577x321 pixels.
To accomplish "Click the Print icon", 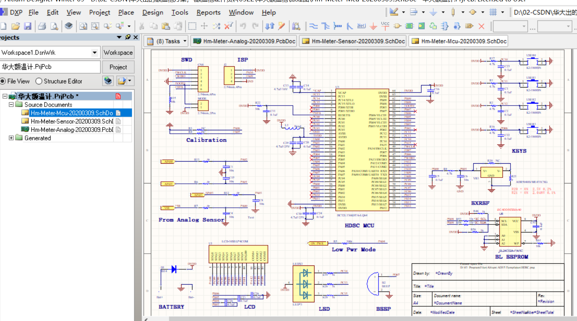I will click(42, 26).
